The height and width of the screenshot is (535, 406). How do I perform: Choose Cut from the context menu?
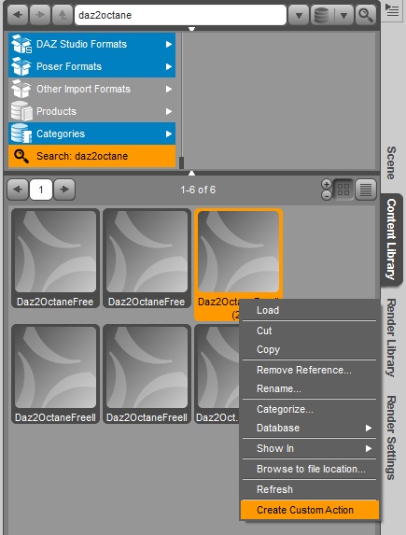310,331
